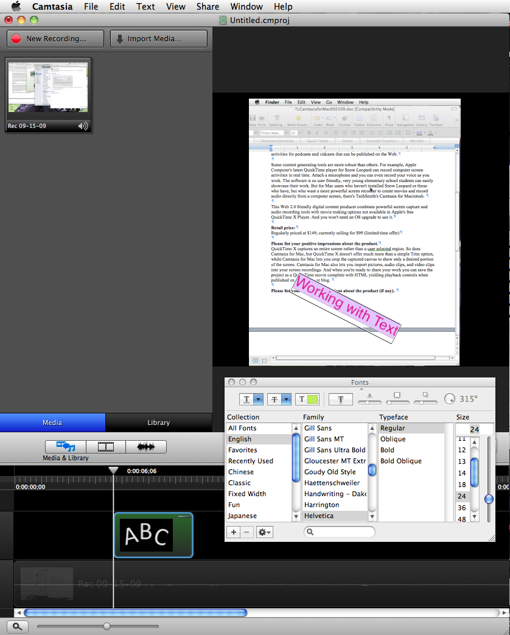Click the Family list scroll-down arrow

[372, 517]
